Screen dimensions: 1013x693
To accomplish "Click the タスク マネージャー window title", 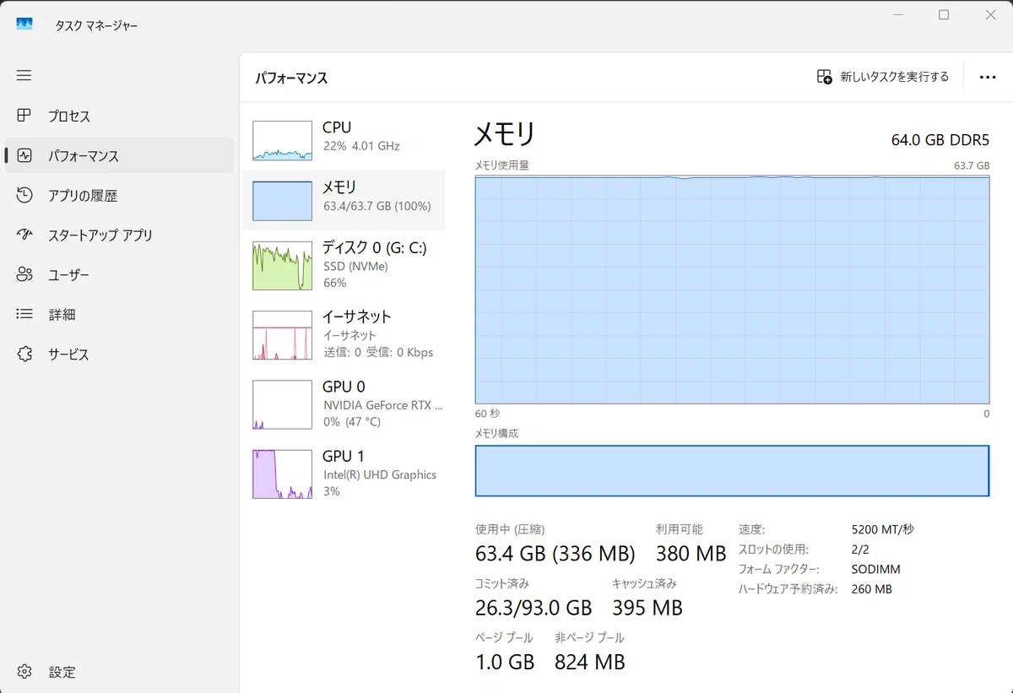I will click(x=96, y=25).
